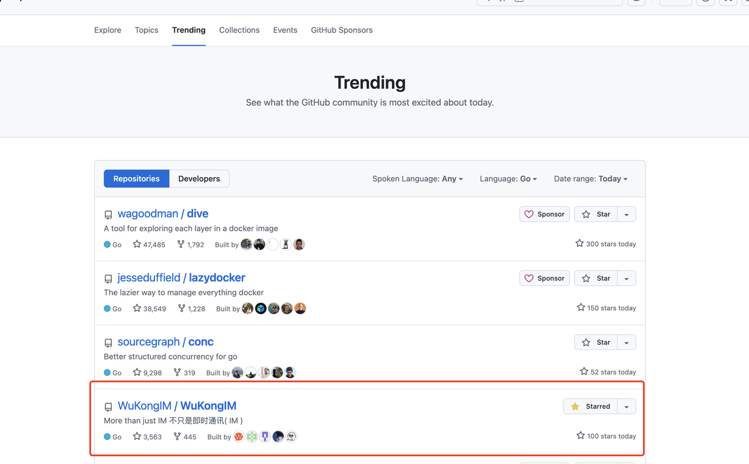Image resolution: width=749 pixels, height=464 pixels.
Task: Click repository icon beside WuKongIM / WuKongIM
Action: pos(108,407)
